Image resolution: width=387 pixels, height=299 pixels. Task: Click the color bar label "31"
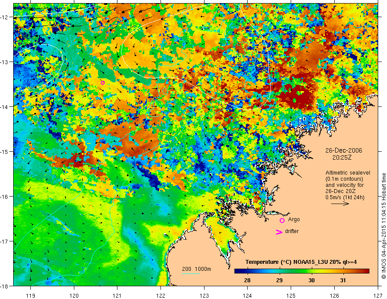pyautogui.click(x=343, y=280)
